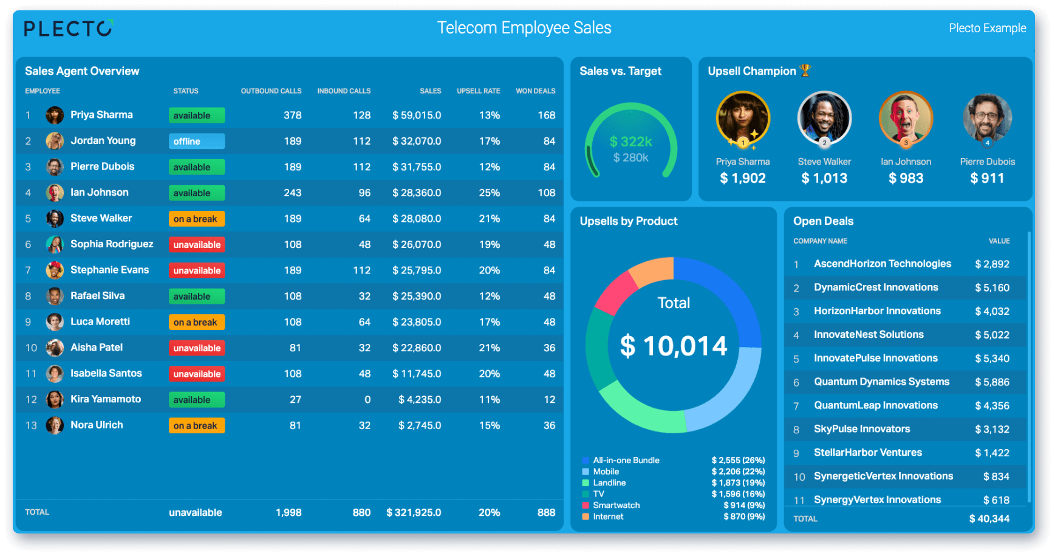Image resolution: width=1055 pixels, height=556 pixels.
Task: Sort by the Outbound Calls column header
Action: 271,91
